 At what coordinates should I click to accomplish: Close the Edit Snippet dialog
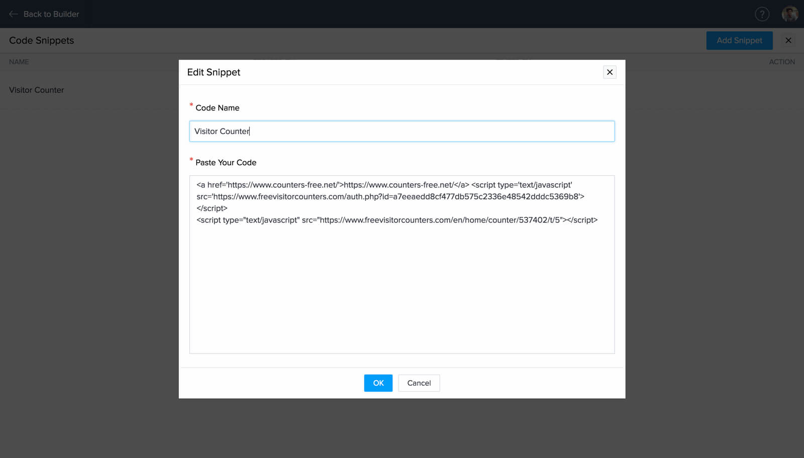610,72
